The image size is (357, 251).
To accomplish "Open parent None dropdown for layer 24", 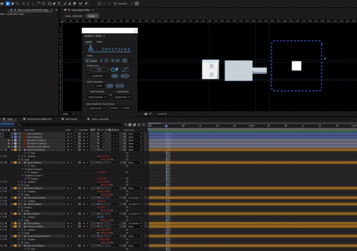I will 135,134.
